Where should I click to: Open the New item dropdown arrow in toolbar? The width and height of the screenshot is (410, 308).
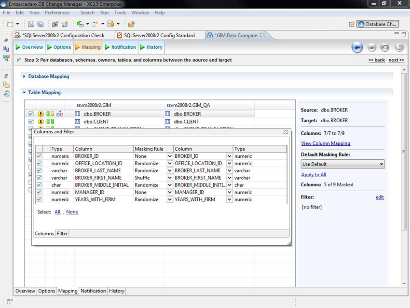pos(17,24)
